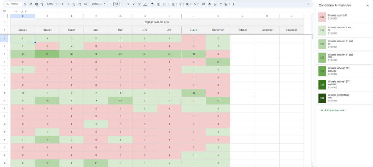Collapse the toolbar with the chevron arrow

tap(308, 4)
